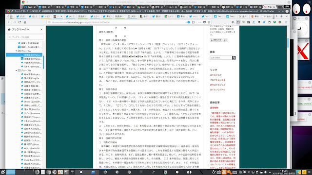Open Firefox hamburger menu
312x175 pixels.
(x=286, y=22)
